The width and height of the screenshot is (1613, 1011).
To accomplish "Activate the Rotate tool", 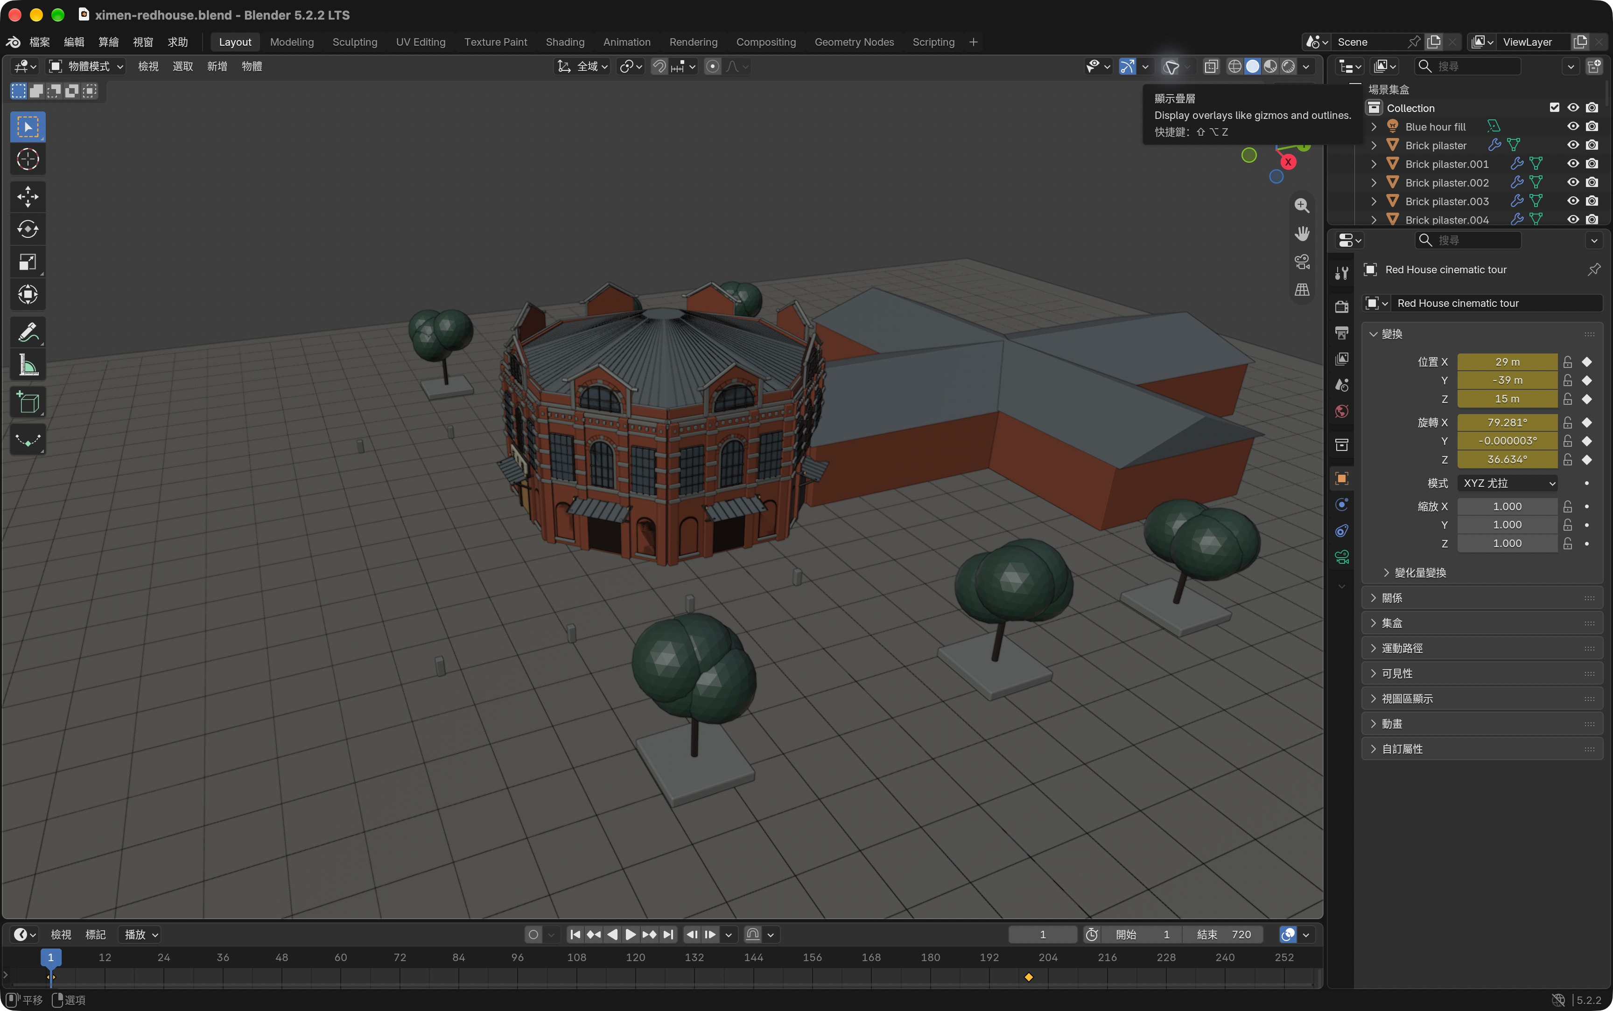I will [28, 229].
